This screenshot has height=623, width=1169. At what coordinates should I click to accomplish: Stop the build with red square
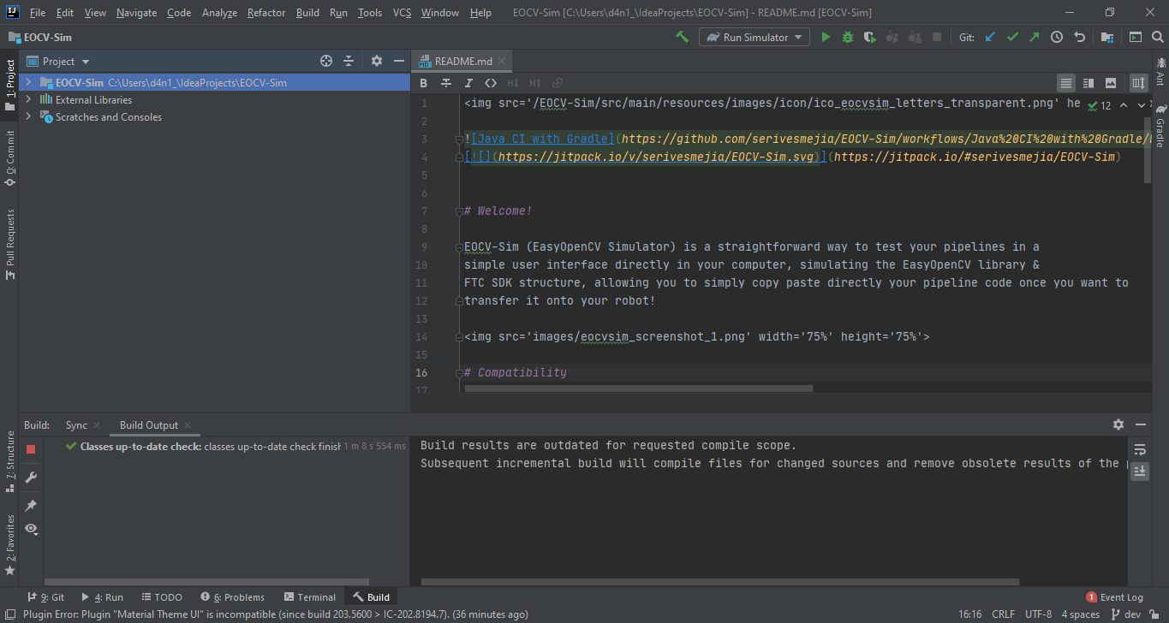coord(31,448)
